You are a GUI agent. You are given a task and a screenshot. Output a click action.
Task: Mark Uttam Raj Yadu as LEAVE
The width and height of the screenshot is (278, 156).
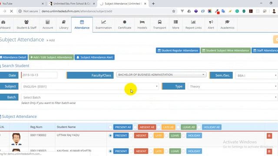pyautogui.click(x=166, y=136)
